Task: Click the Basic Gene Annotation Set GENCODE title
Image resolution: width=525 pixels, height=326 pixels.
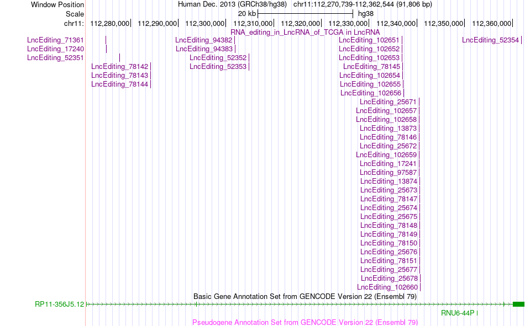Action: pos(305,297)
